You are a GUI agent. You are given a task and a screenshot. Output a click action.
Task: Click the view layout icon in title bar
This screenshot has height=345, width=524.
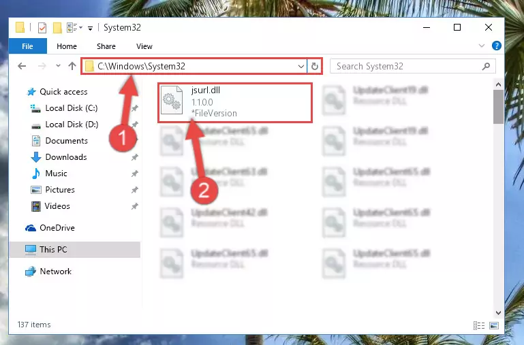74,28
